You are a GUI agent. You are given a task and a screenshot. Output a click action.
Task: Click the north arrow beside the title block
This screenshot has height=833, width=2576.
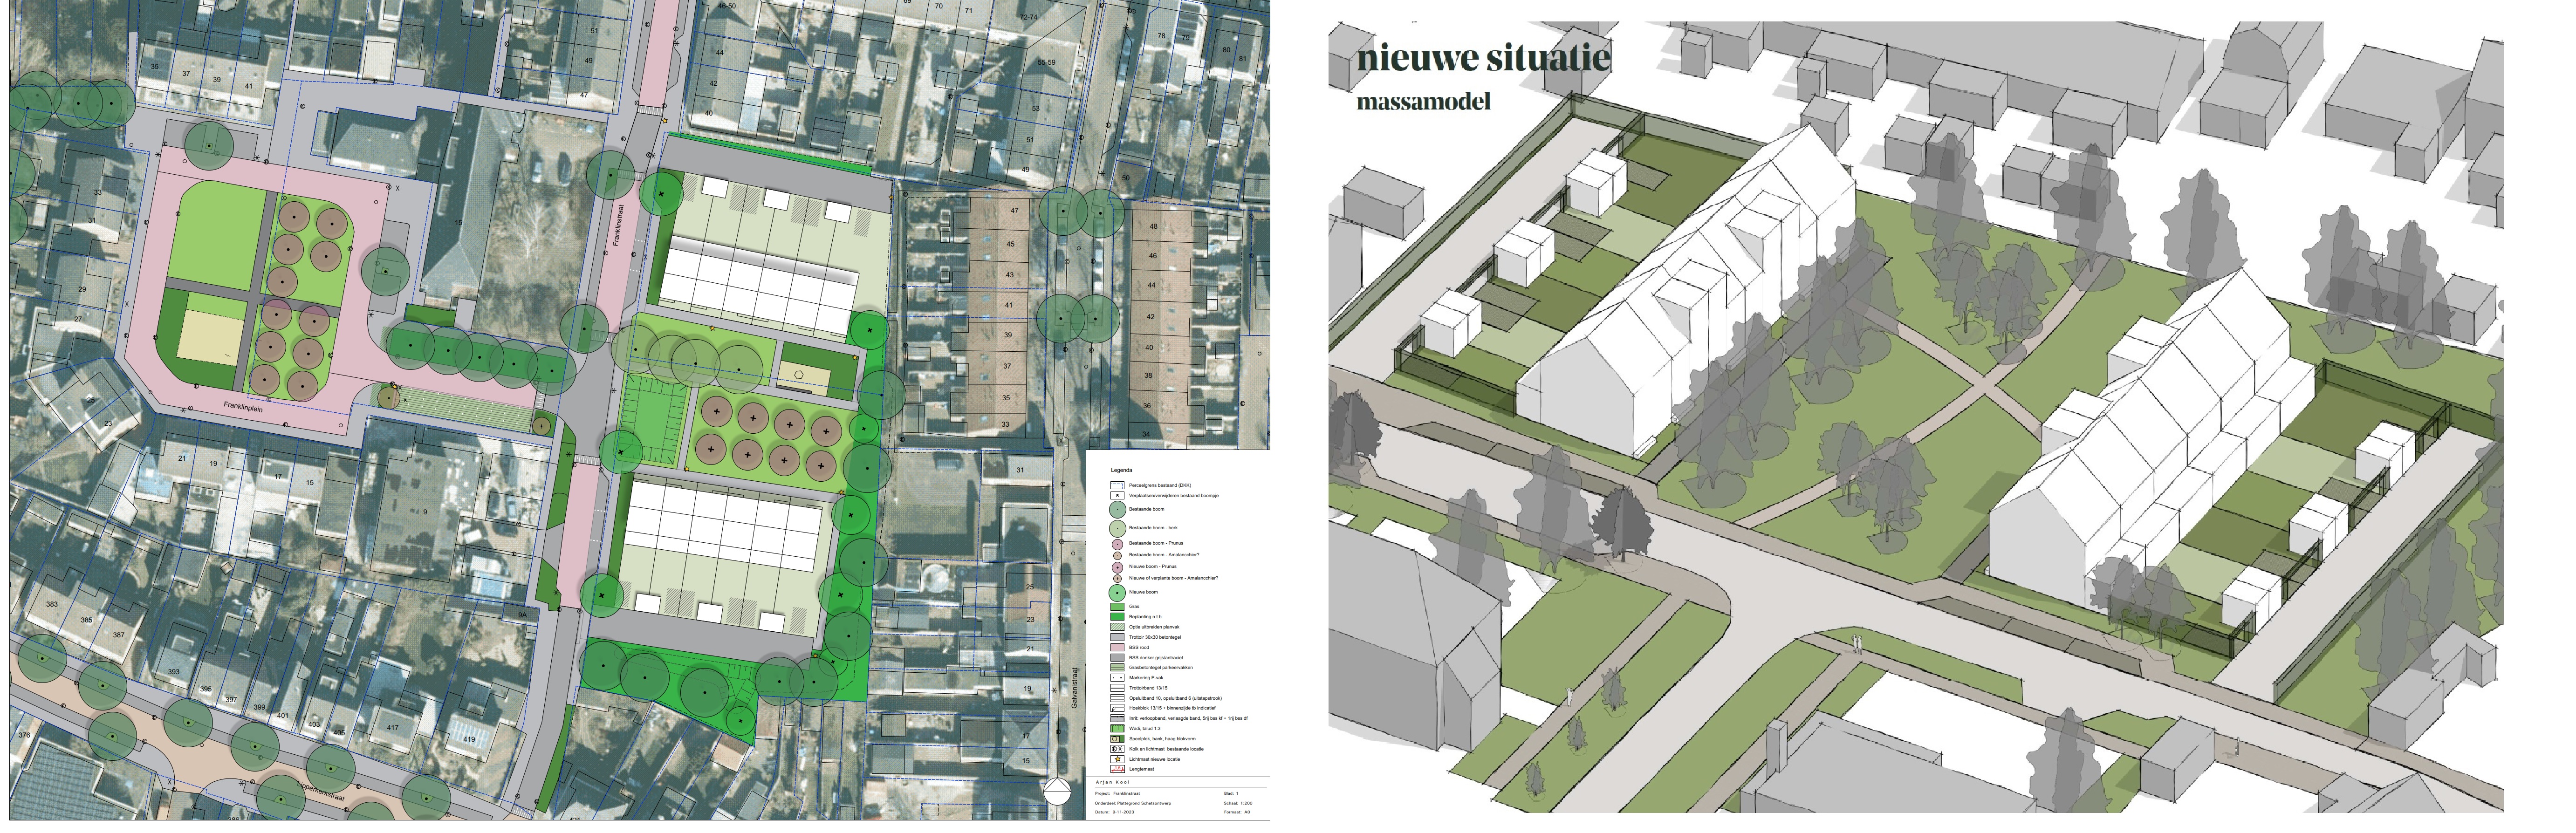pyautogui.click(x=1058, y=791)
